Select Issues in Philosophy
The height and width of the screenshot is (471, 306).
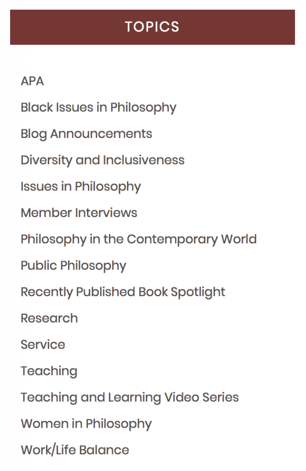81,186
